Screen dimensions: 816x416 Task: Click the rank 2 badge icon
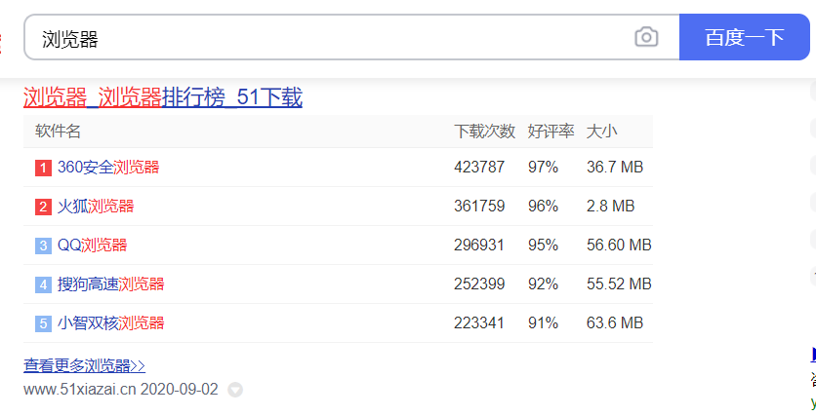[43, 207]
